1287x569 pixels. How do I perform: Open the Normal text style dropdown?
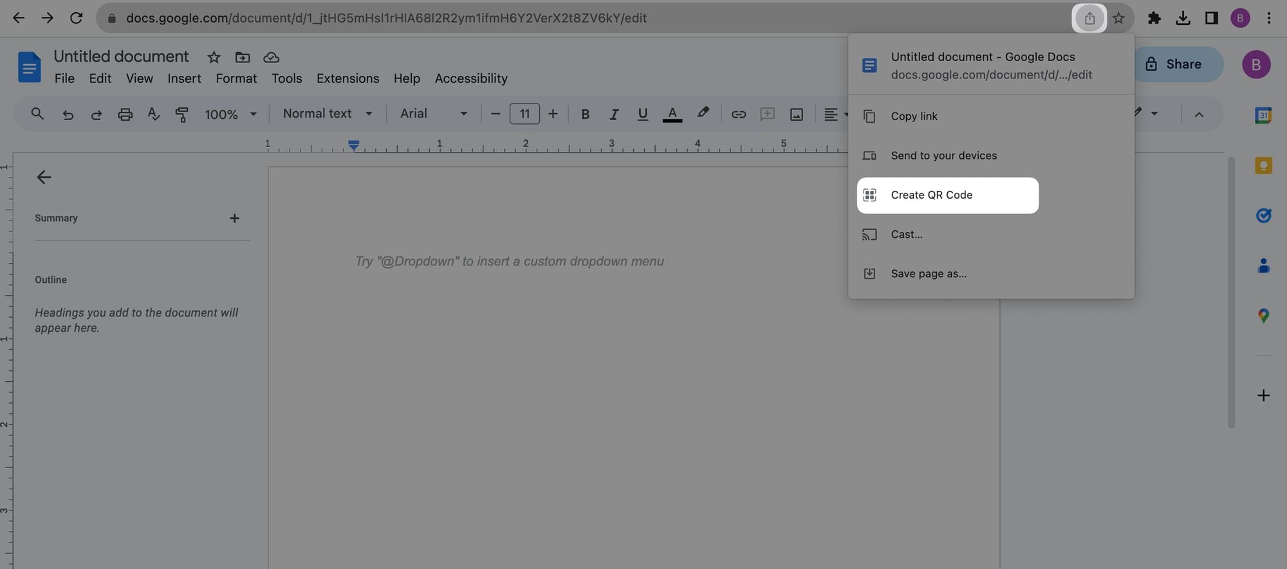(x=328, y=114)
